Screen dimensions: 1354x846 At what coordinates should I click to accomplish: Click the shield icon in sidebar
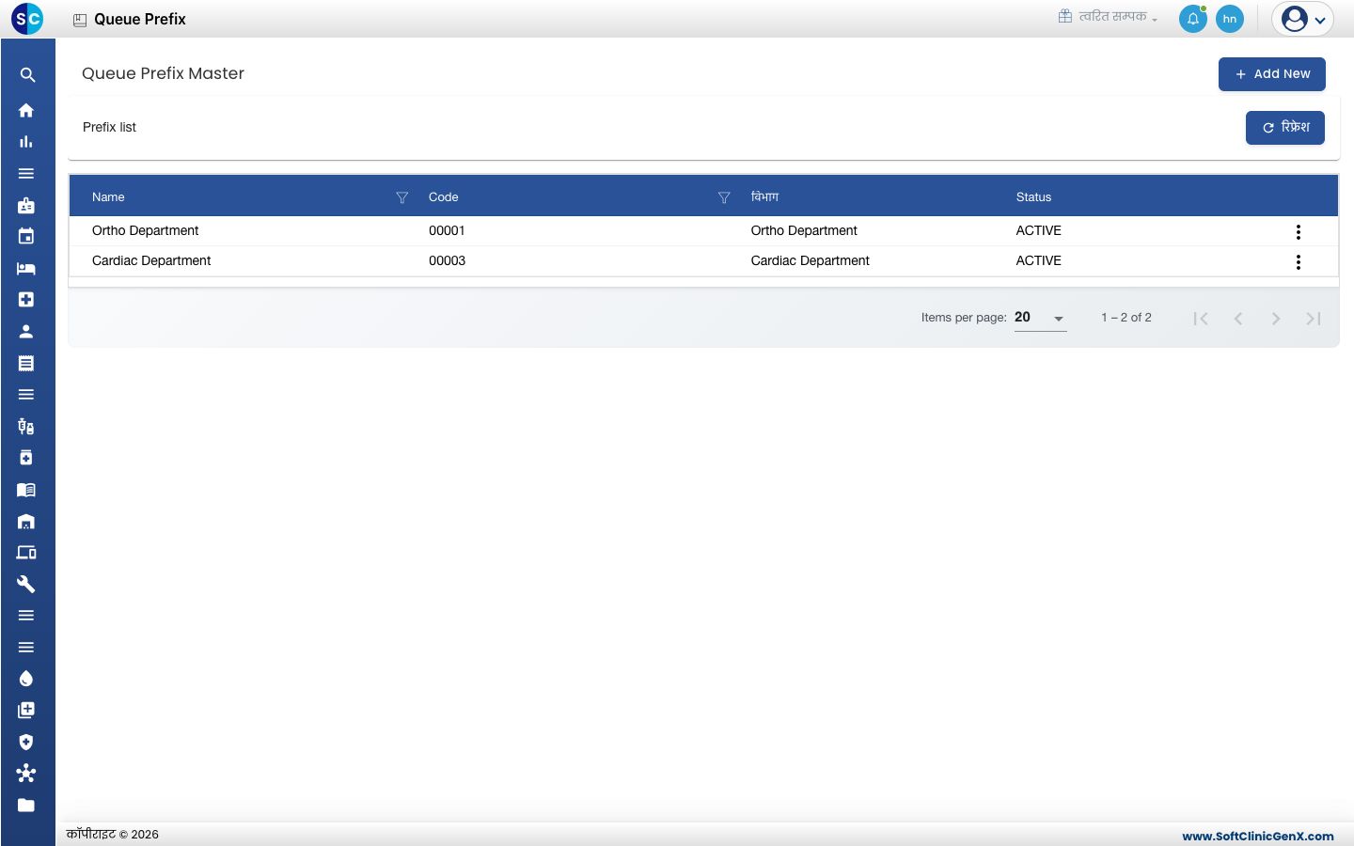coord(26,742)
